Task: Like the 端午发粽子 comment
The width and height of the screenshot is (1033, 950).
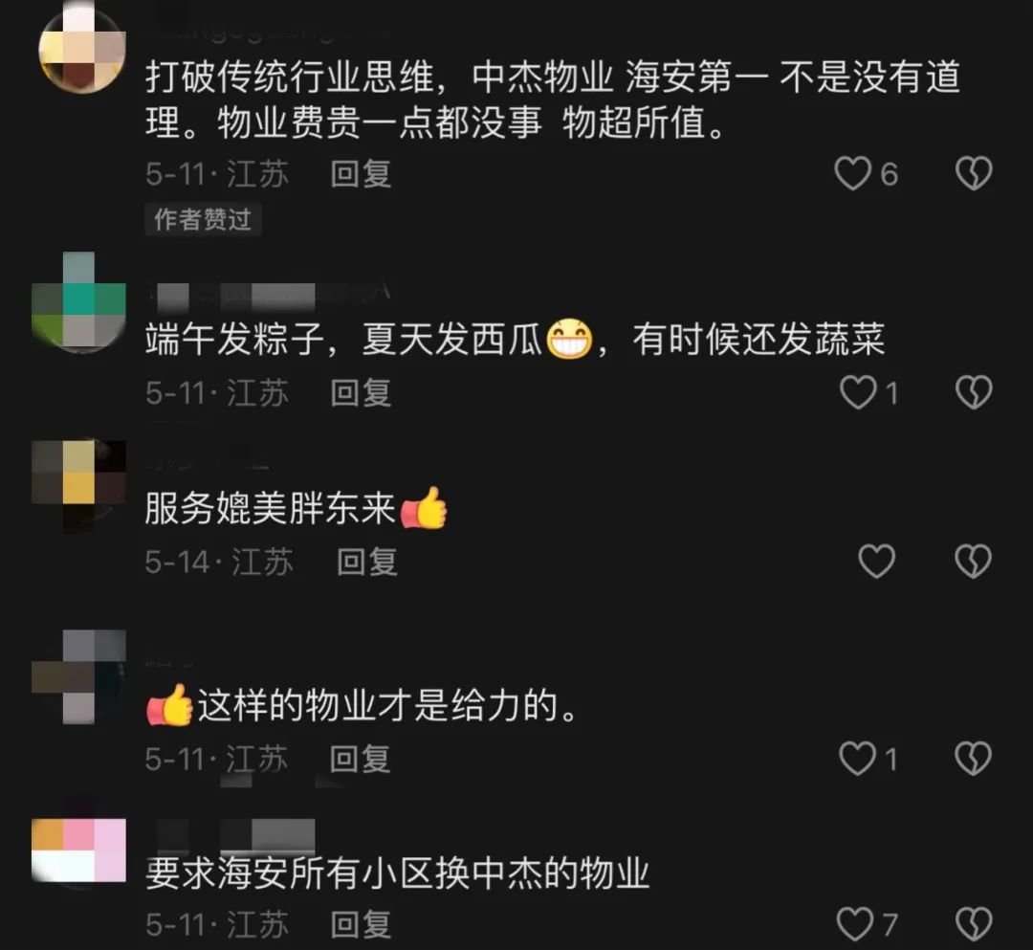Action: pos(858,392)
